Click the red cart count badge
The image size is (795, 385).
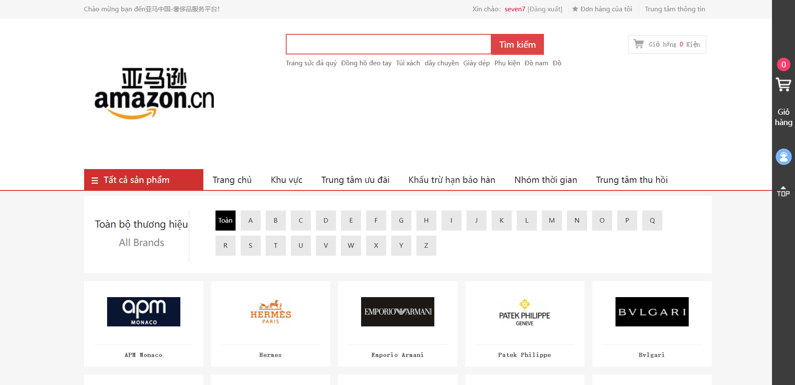784,64
